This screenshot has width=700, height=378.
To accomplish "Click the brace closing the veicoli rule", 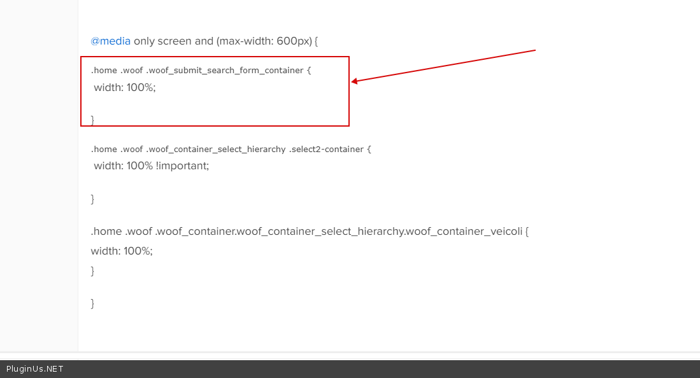I will pos(93,270).
